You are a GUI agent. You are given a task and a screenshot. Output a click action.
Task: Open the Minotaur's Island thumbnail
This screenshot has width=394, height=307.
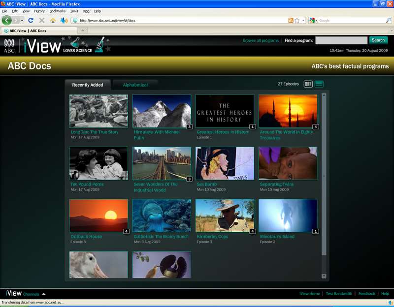tap(288, 215)
